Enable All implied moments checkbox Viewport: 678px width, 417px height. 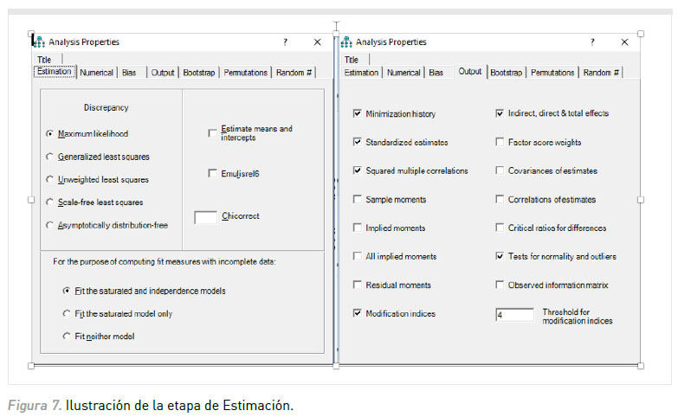click(357, 256)
